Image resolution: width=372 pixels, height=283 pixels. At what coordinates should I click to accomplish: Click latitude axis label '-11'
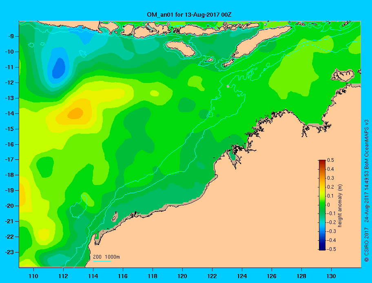[9, 67]
